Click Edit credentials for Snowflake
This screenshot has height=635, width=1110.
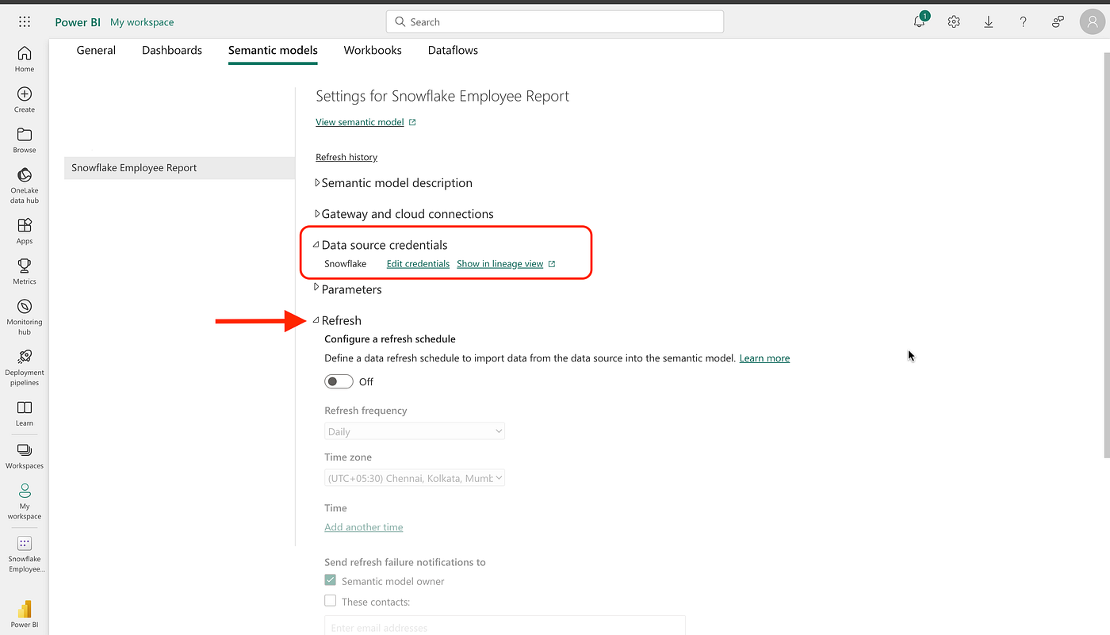click(418, 264)
